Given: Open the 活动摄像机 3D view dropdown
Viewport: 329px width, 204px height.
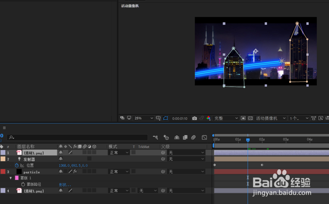Looking at the screenshot, I should click(270, 118).
